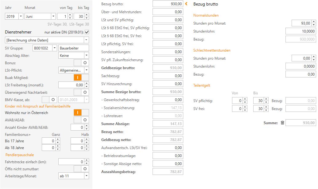Toggle the nur aktive DN checkbox

(x=87, y=32)
